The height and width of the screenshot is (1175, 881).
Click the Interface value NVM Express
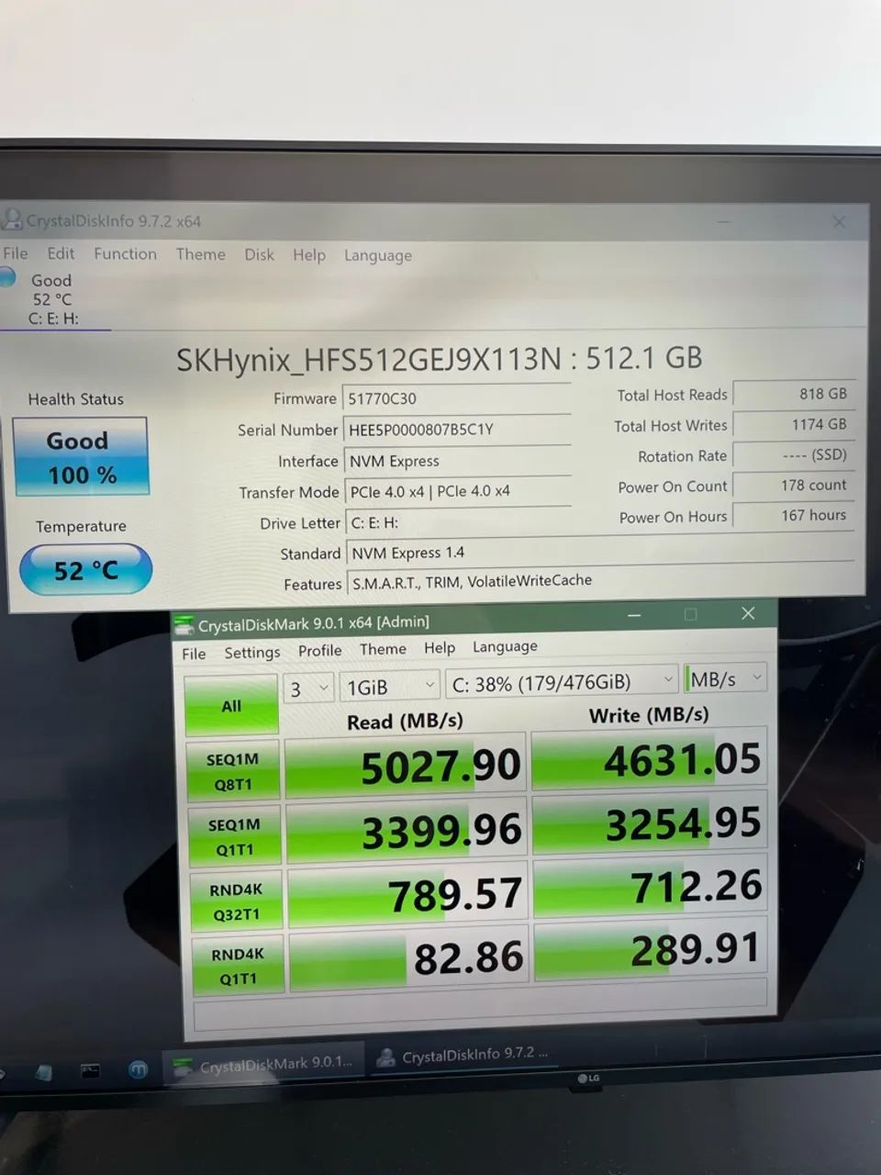click(456, 461)
